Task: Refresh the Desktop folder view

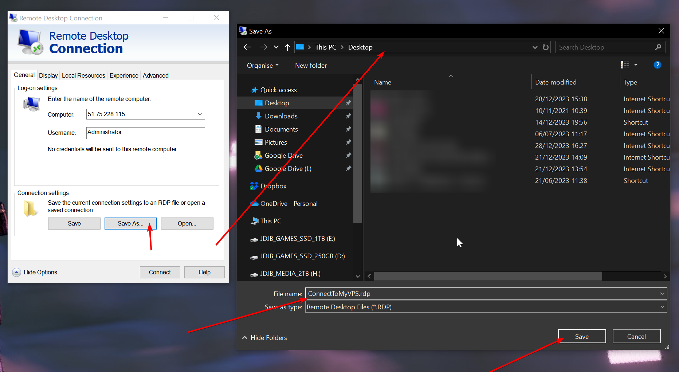Action: (545, 47)
